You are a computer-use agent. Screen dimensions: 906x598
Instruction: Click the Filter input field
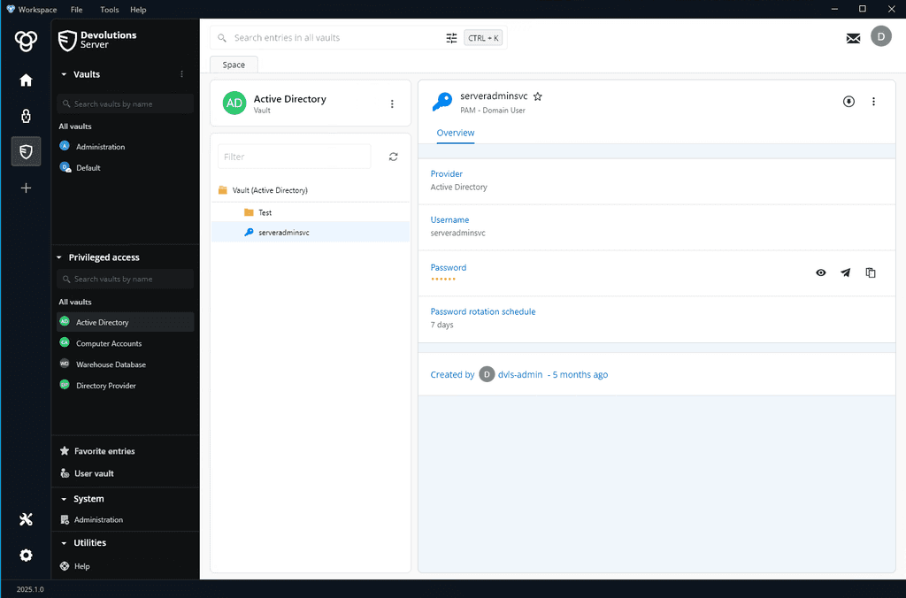[x=294, y=157]
